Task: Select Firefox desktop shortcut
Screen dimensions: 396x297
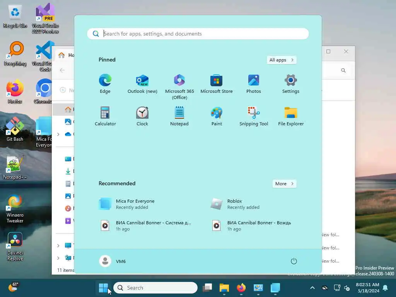Action: click(x=15, y=92)
